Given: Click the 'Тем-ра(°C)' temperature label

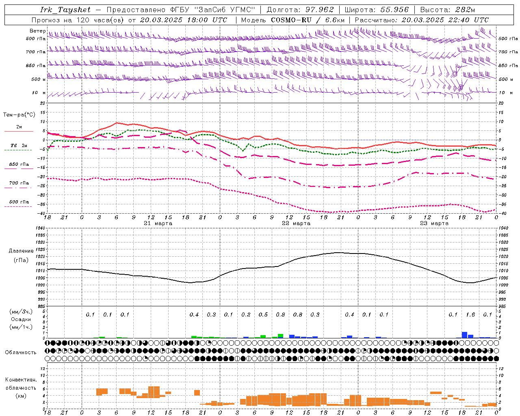Looking at the screenshot, I should pos(19,115).
